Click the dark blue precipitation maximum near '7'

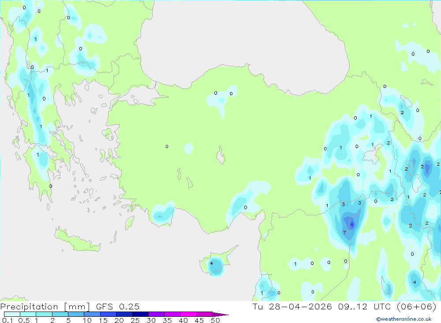pos(351,224)
